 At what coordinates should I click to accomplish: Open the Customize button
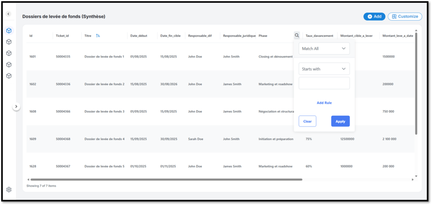click(x=405, y=16)
